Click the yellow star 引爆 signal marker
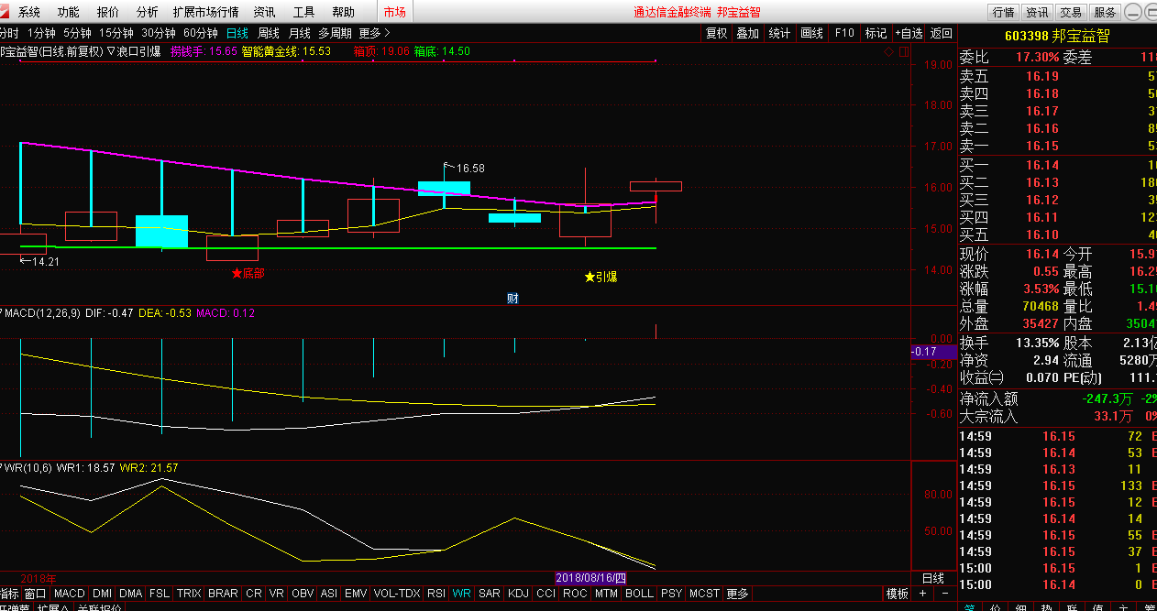 click(601, 277)
